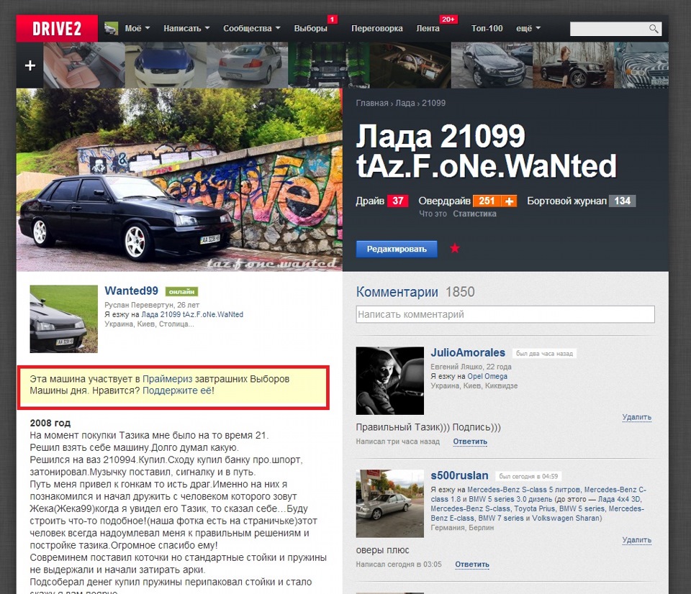Click the 251 Овердрайв counter
691x594 pixels.
pos(487,201)
